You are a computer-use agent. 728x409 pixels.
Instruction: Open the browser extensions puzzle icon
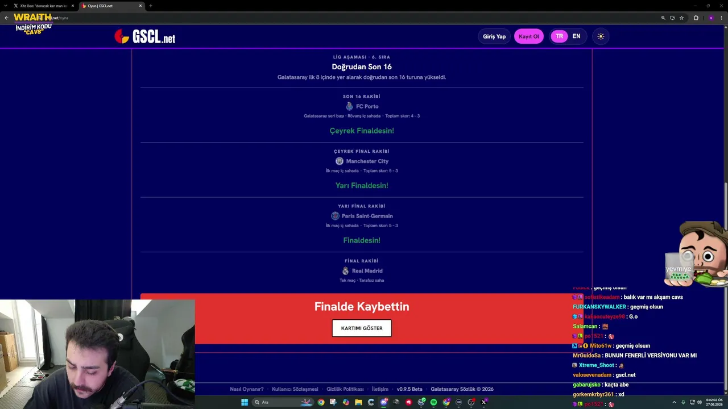(696, 18)
